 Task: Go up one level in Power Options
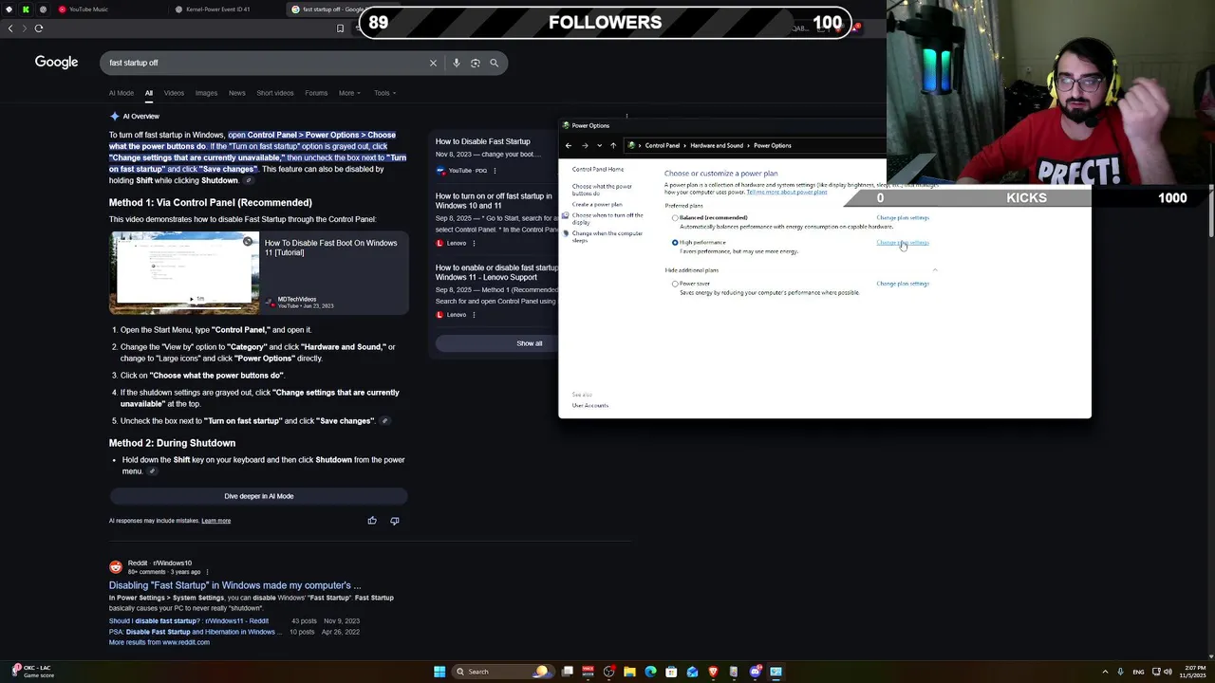(x=613, y=145)
